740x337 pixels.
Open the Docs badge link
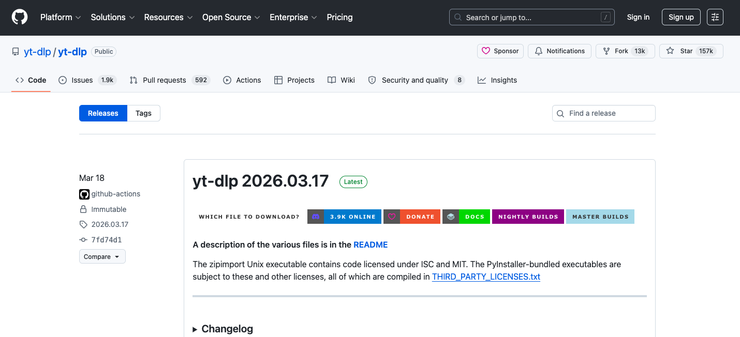[466, 217]
